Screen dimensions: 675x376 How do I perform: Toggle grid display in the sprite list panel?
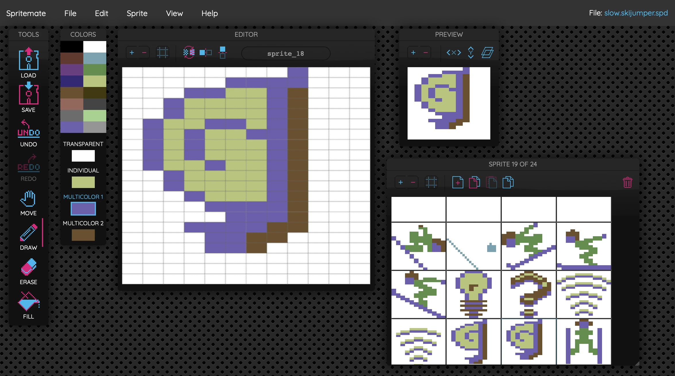[432, 182]
